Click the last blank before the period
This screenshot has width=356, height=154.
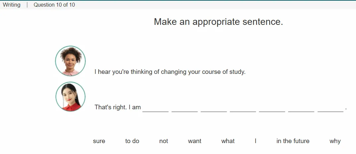[x=331, y=108]
